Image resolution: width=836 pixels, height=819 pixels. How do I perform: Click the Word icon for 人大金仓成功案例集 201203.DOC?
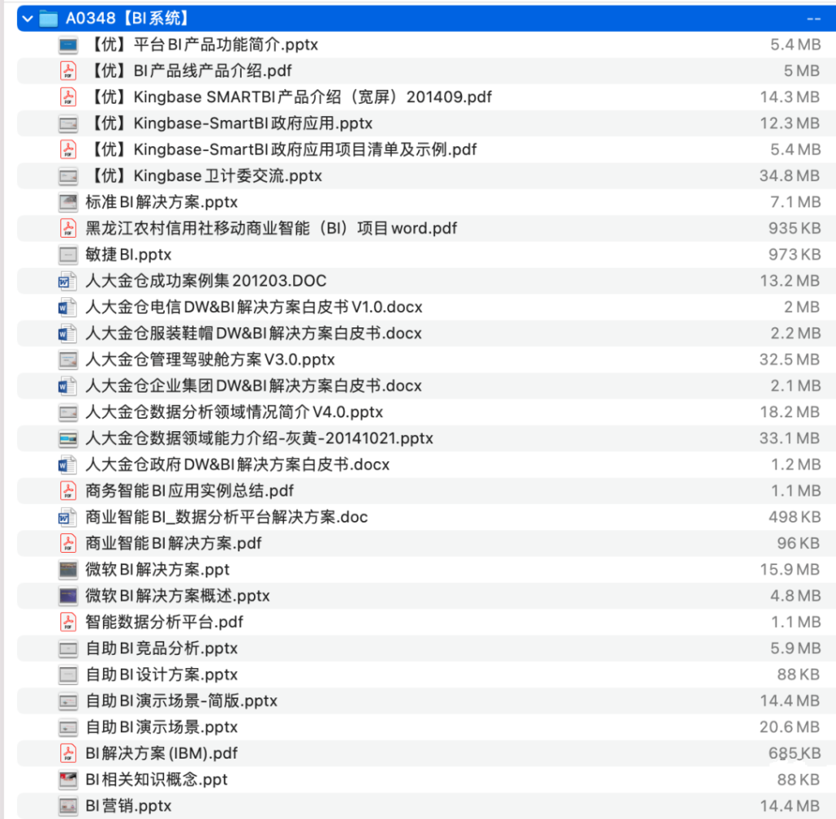coord(69,281)
